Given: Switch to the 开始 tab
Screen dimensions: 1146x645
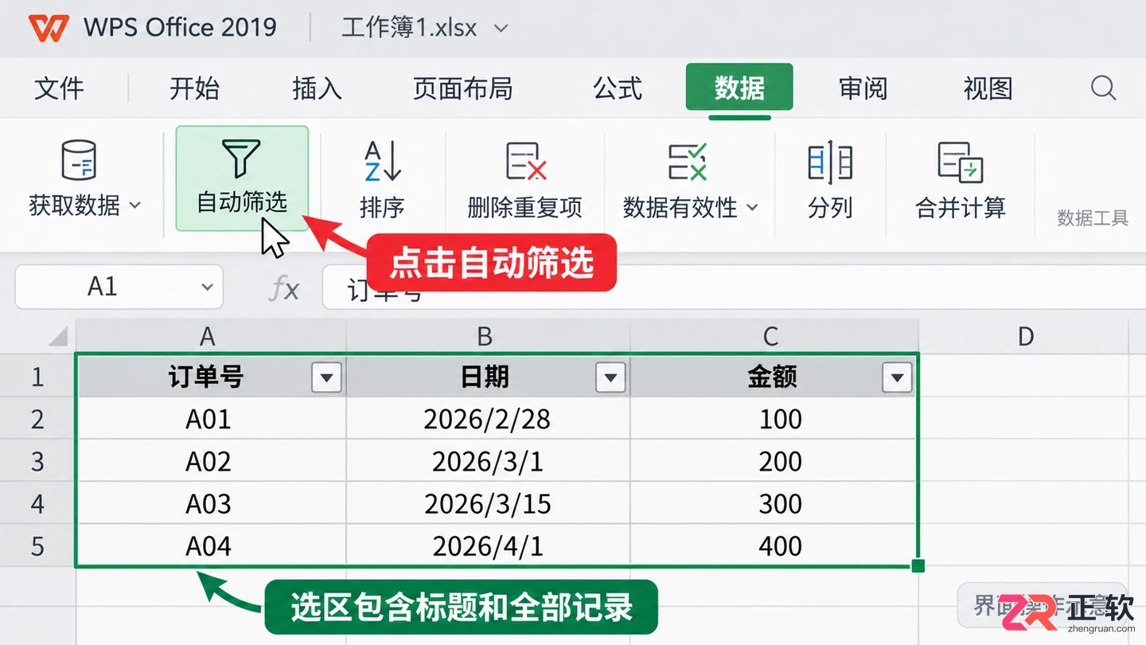Looking at the screenshot, I should click(x=194, y=88).
